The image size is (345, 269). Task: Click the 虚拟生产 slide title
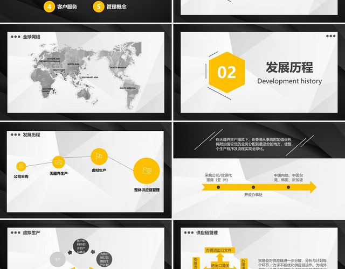pyautogui.click(x=31, y=232)
